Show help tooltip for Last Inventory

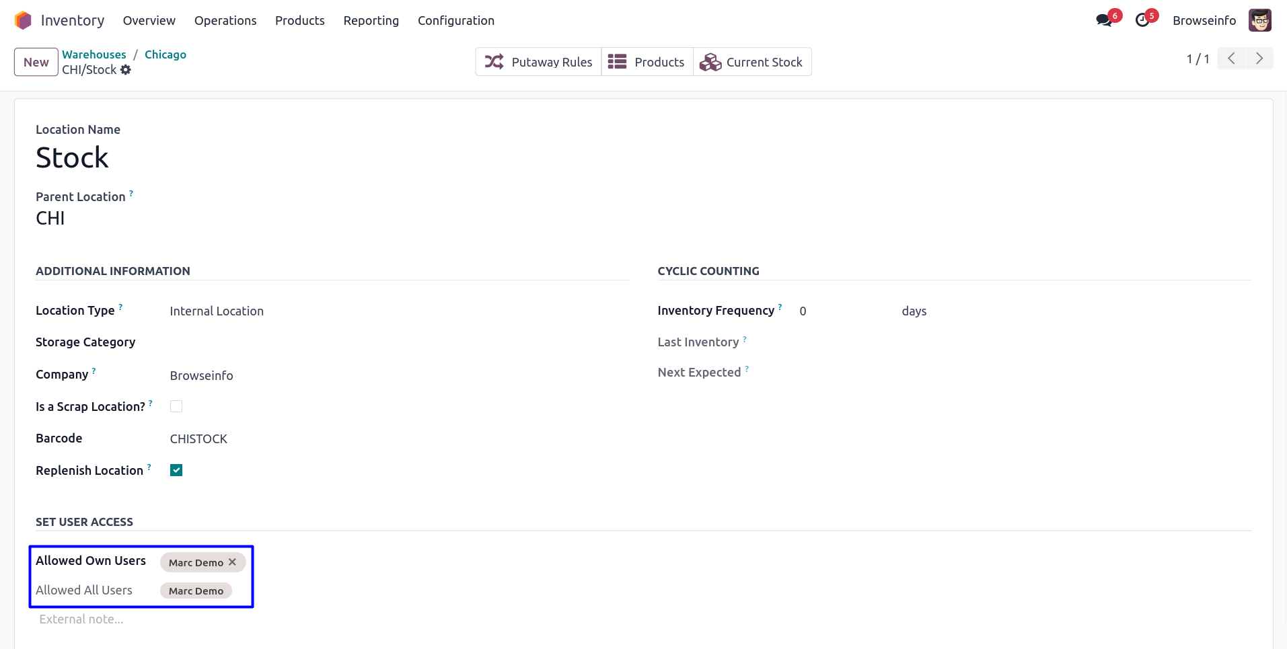[745, 338]
